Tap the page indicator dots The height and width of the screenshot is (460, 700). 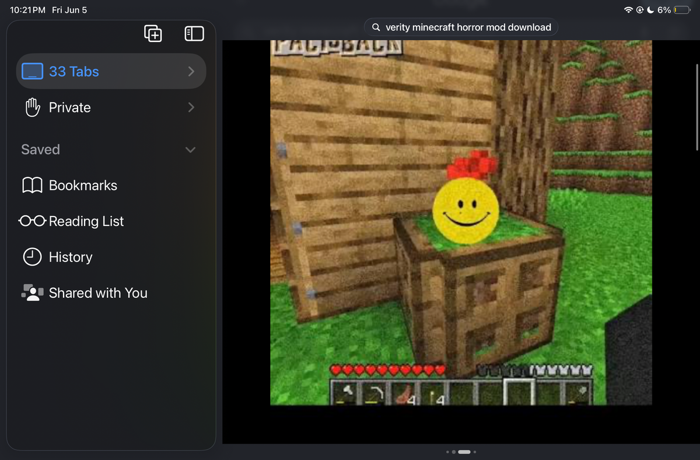pos(461,452)
